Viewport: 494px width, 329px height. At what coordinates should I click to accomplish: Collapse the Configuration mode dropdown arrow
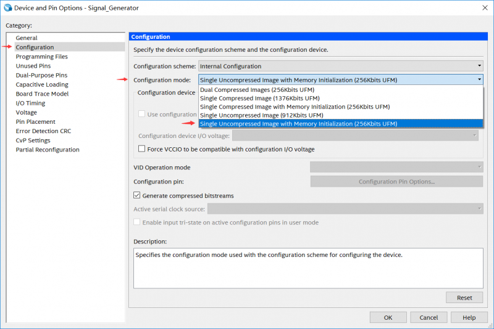pyautogui.click(x=479, y=79)
